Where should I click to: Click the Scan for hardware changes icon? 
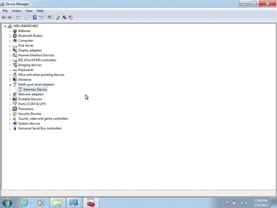(x=49, y=18)
